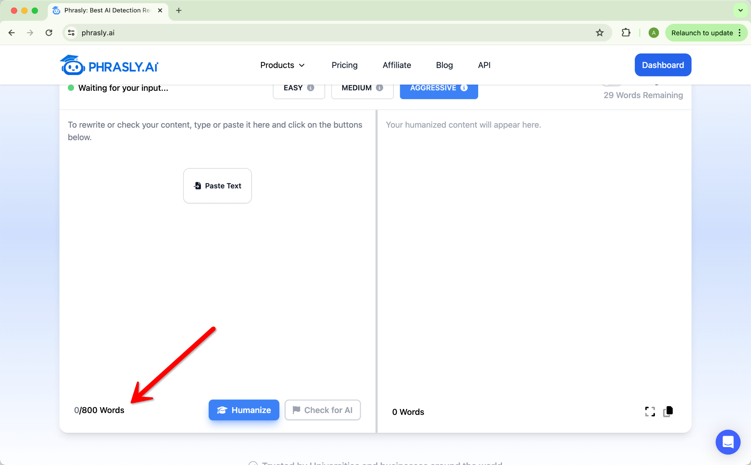Screen dimensions: 751x465
Task: Reload the phrasly.ai page
Action: coord(49,33)
